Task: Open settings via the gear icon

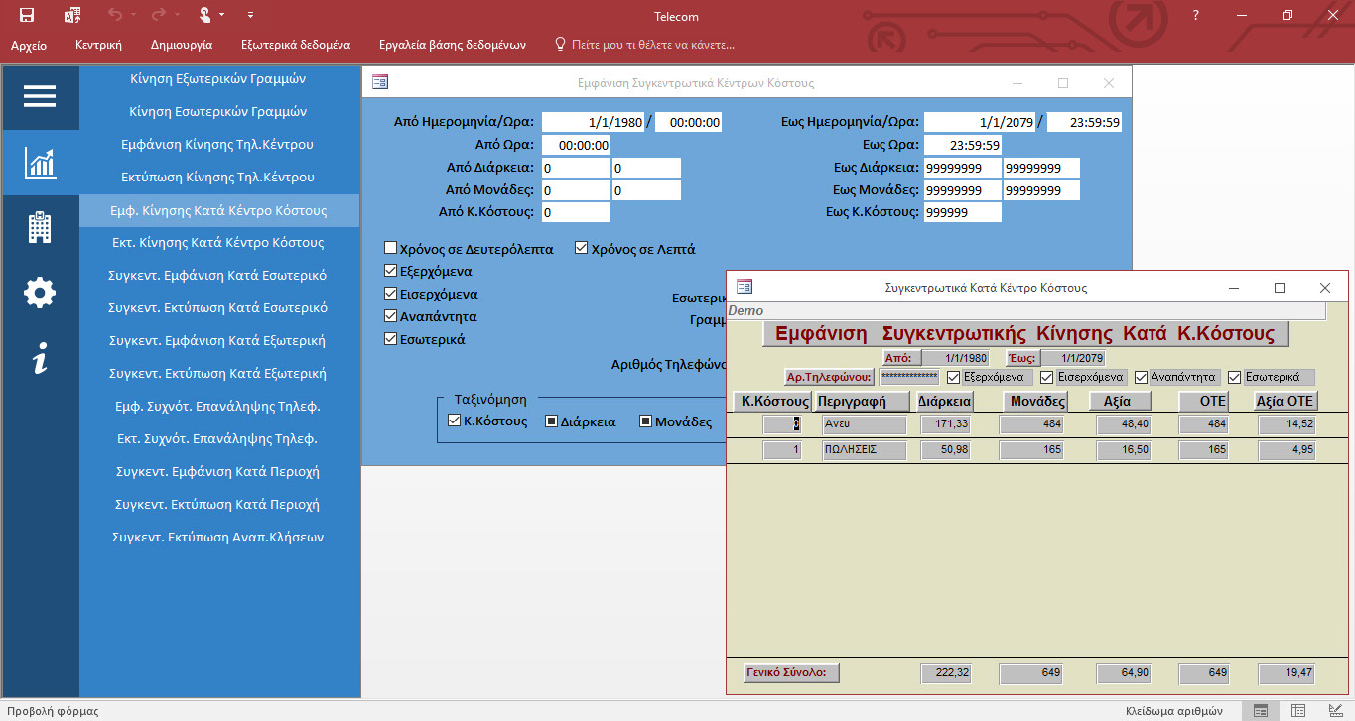Action: (x=40, y=293)
